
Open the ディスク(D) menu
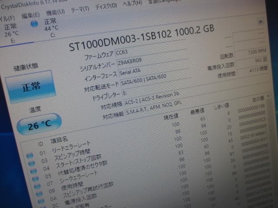[x=106, y=6]
